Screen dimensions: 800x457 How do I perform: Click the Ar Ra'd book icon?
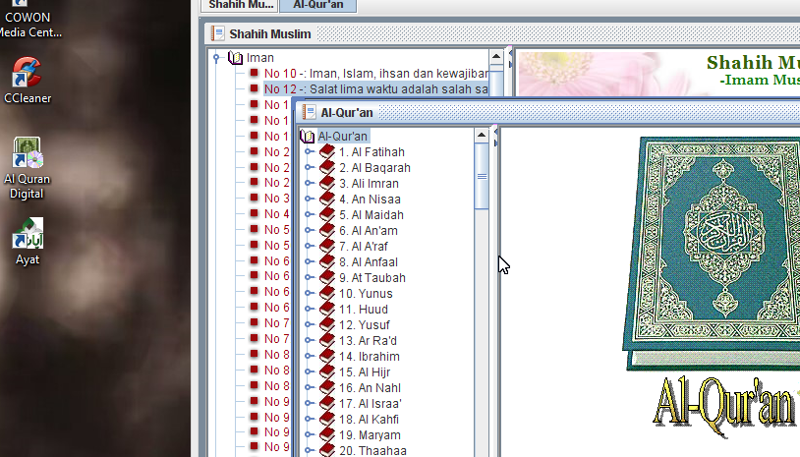(327, 341)
